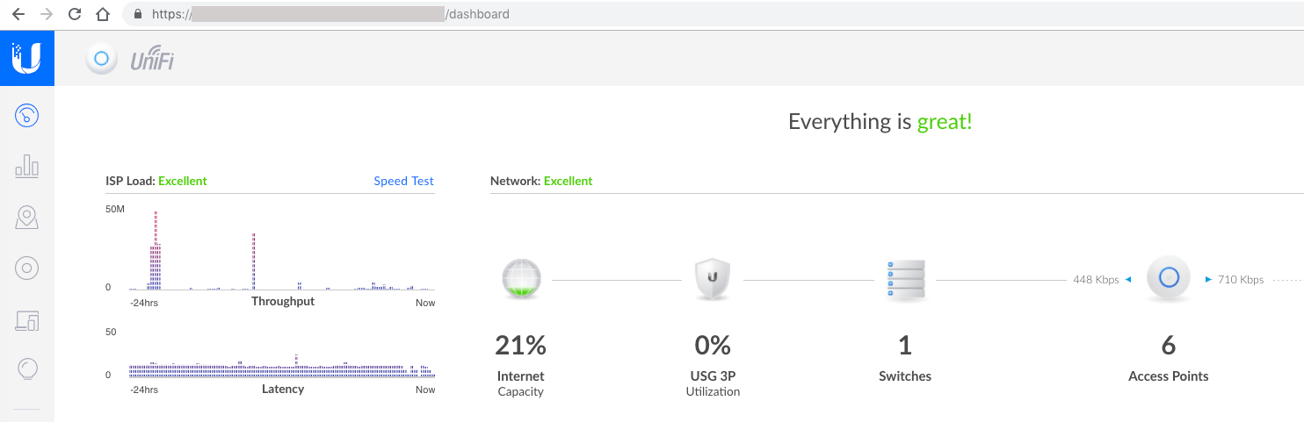Click the Internet globe icon
This screenshot has width=1304, height=422.
(521, 279)
